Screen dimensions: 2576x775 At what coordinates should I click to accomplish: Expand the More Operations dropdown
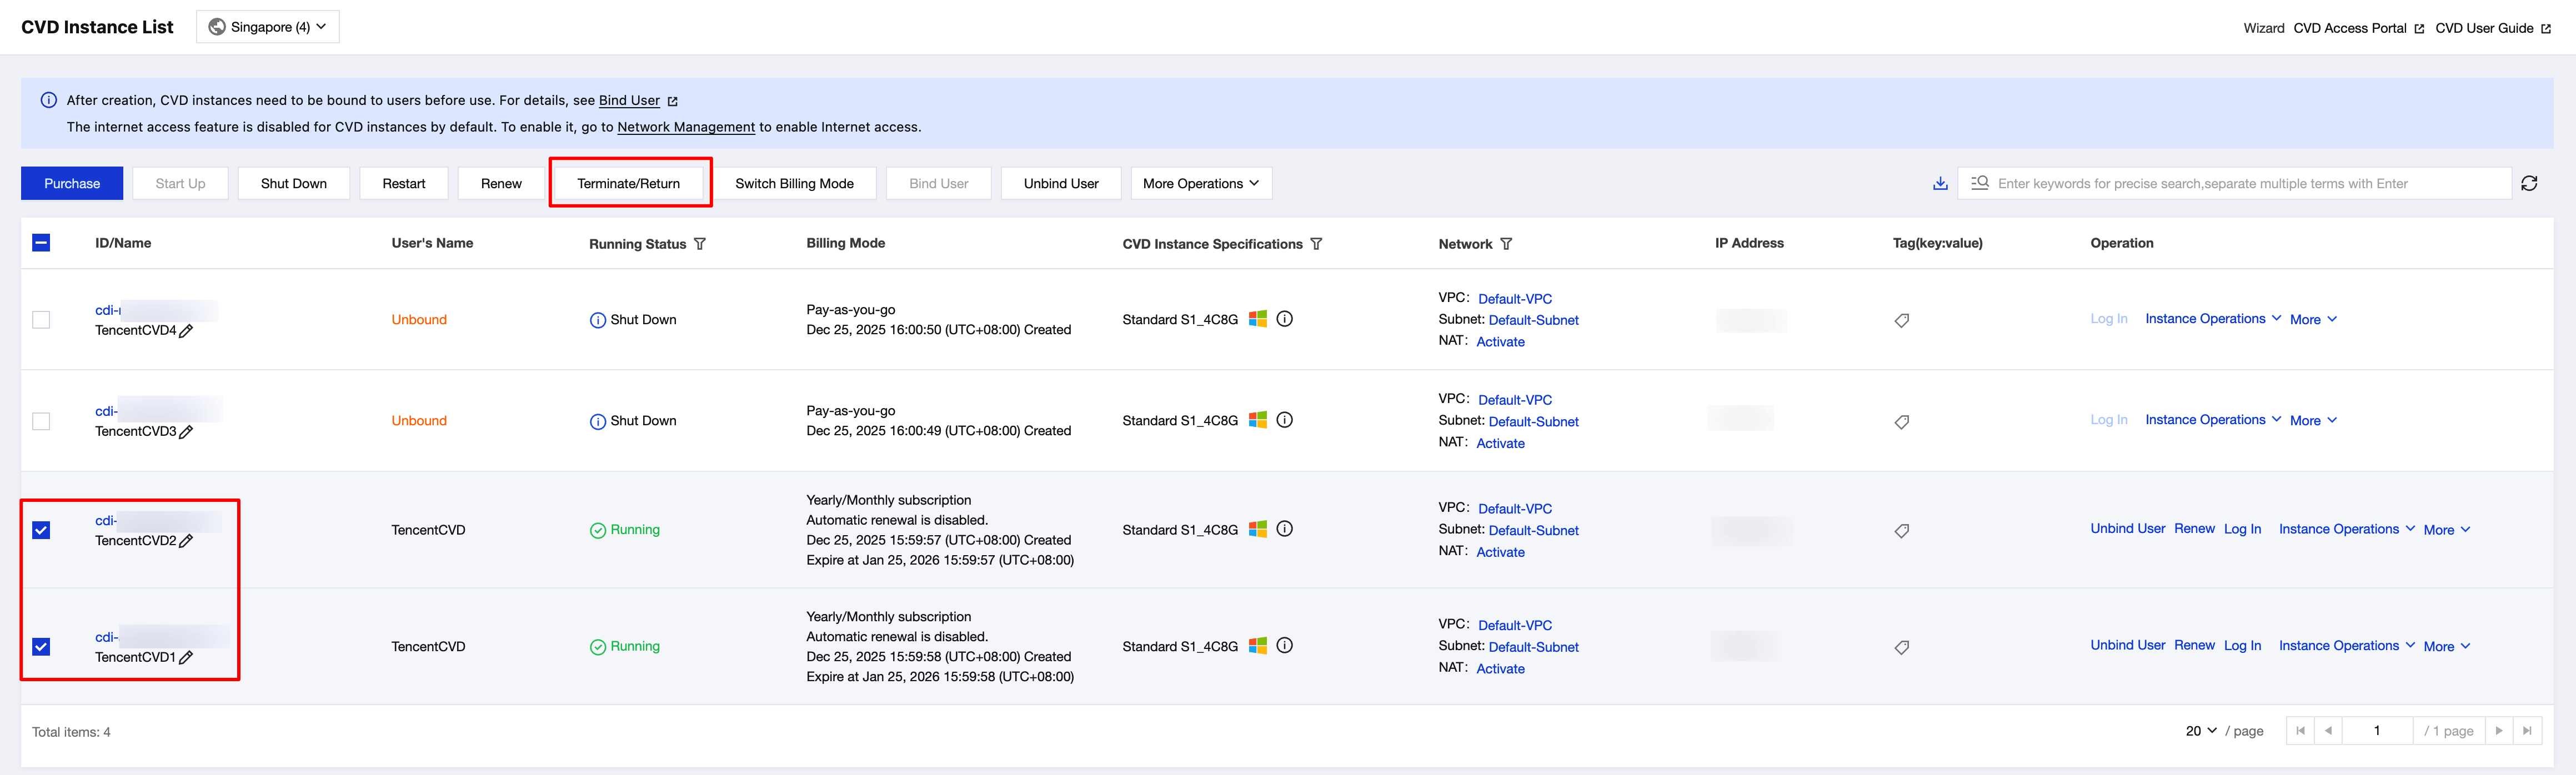click(1200, 183)
